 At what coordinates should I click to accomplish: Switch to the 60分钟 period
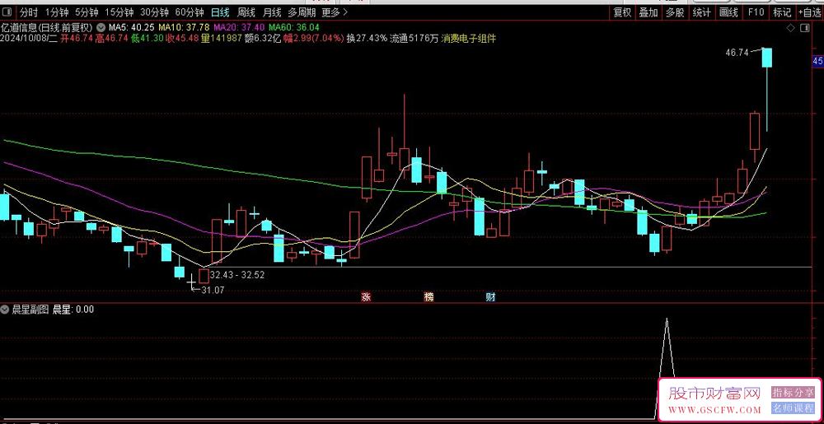[190, 12]
